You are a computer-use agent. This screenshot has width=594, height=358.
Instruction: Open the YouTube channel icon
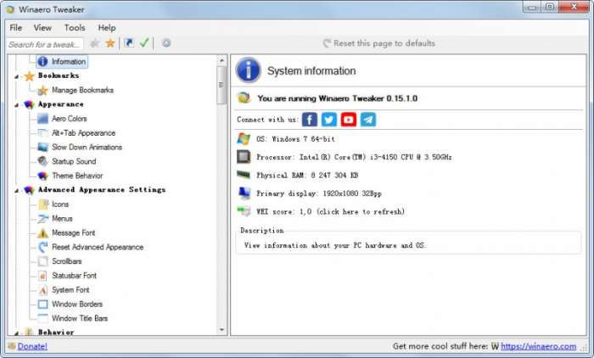[x=349, y=120]
